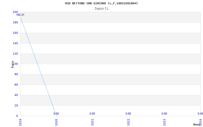Click the 140 y-axis tick label
This screenshot has width=203, height=127.
pos(15,43)
